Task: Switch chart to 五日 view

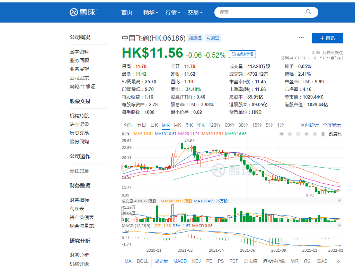Action: coord(141,125)
